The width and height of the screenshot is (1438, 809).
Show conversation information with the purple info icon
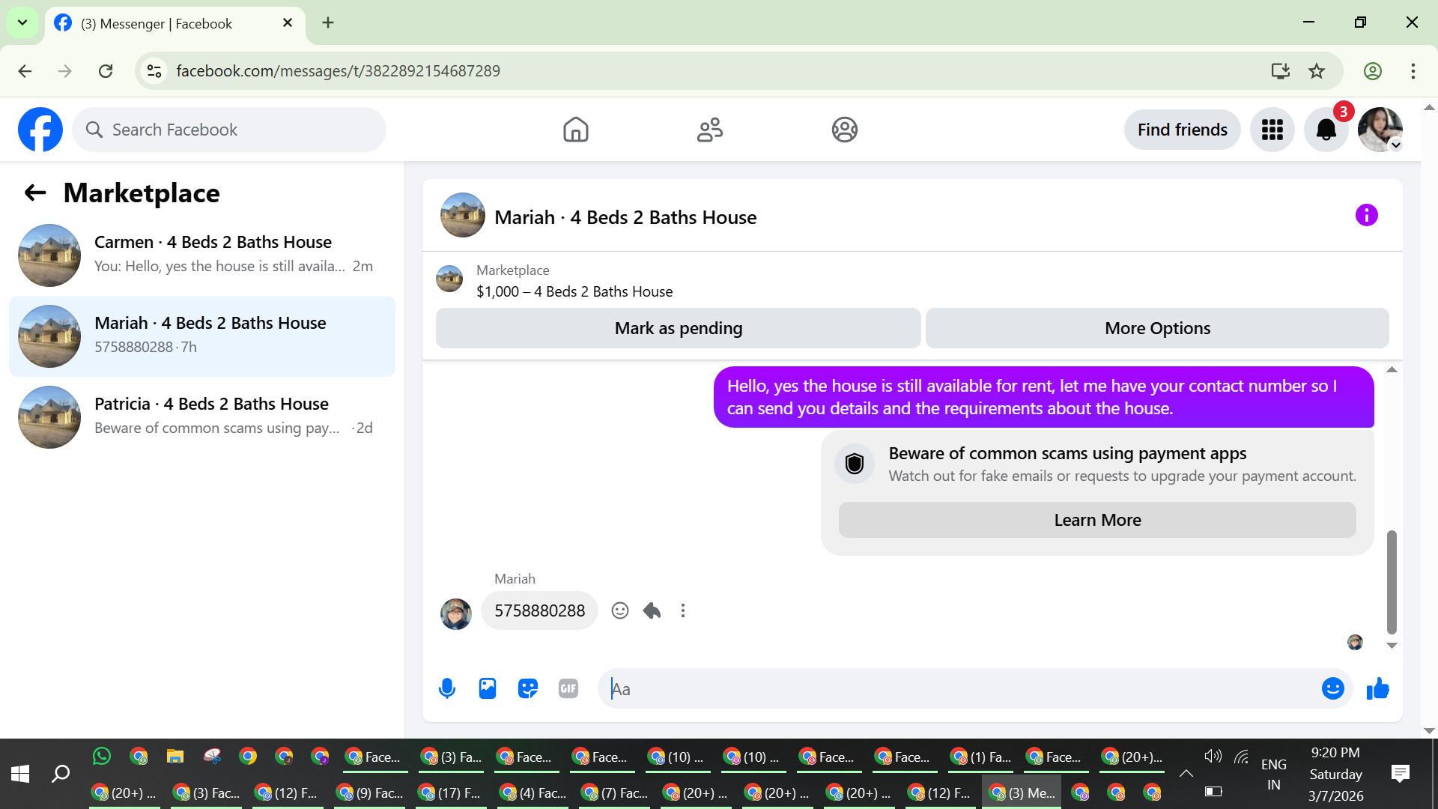[1366, 216]
